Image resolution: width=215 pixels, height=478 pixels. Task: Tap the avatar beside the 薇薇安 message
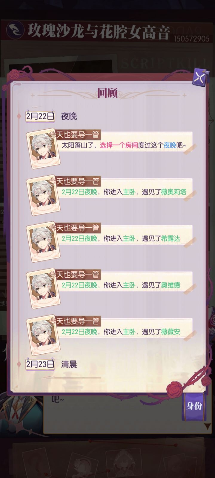click(44, 335)
